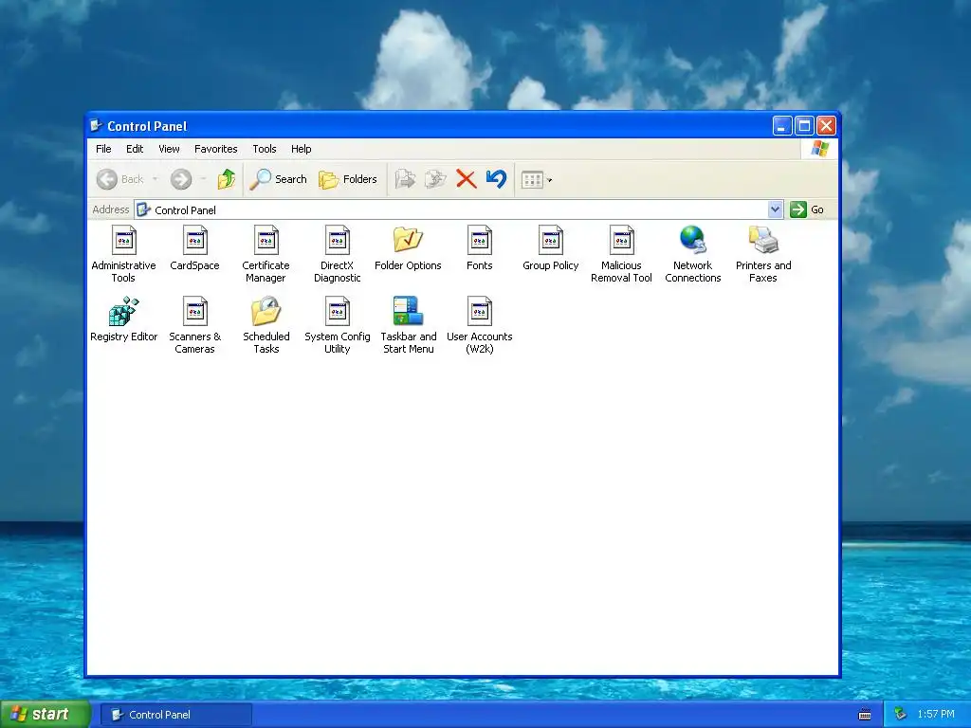Click the Move To toolbar icon
Screen dimensions: 971x728
(405, 179)
